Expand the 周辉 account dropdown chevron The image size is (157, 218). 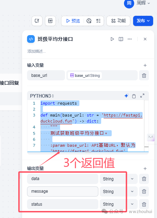149,3
